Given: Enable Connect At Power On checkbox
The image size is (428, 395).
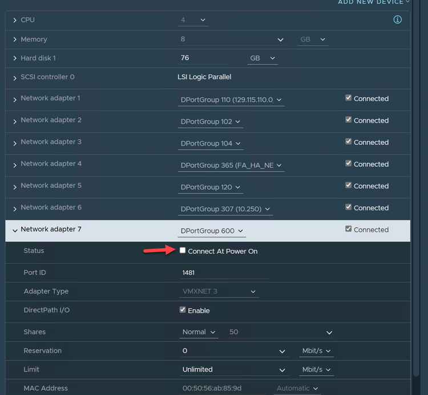Looking at the screenshot, I should 183,251.
